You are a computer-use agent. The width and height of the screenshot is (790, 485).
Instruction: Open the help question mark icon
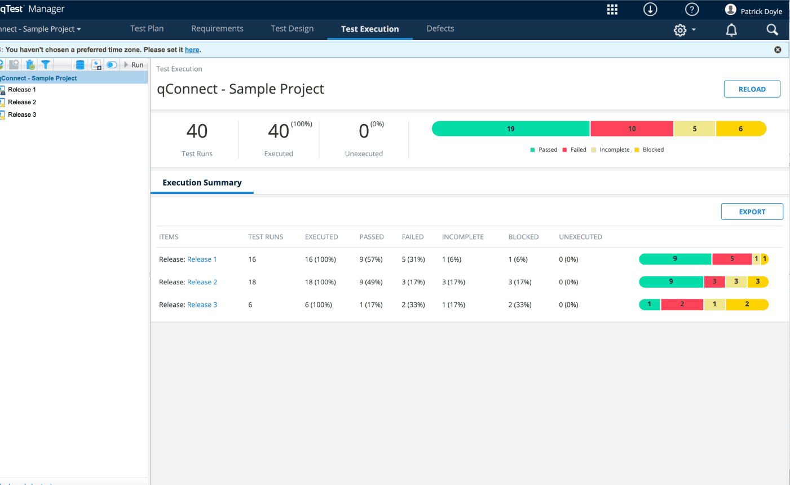click(x=692, y=10)
